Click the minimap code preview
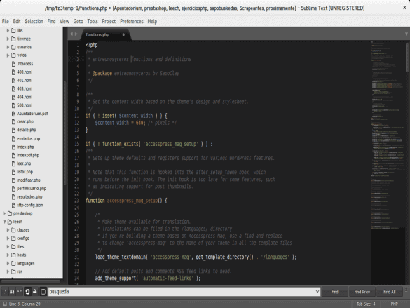 click(x=388, y=135)
